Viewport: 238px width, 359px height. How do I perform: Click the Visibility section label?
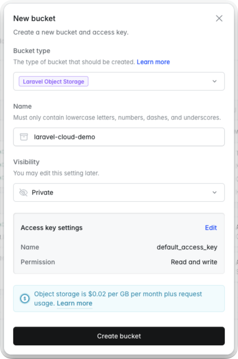[x=26, y=162]
